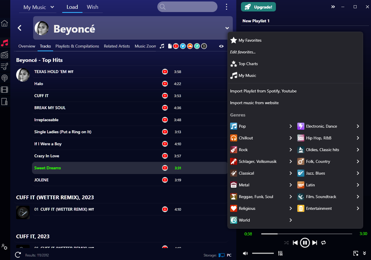Toggle the eye visibility icon
This screenshot has height=260, width=371.
[221, 46]
